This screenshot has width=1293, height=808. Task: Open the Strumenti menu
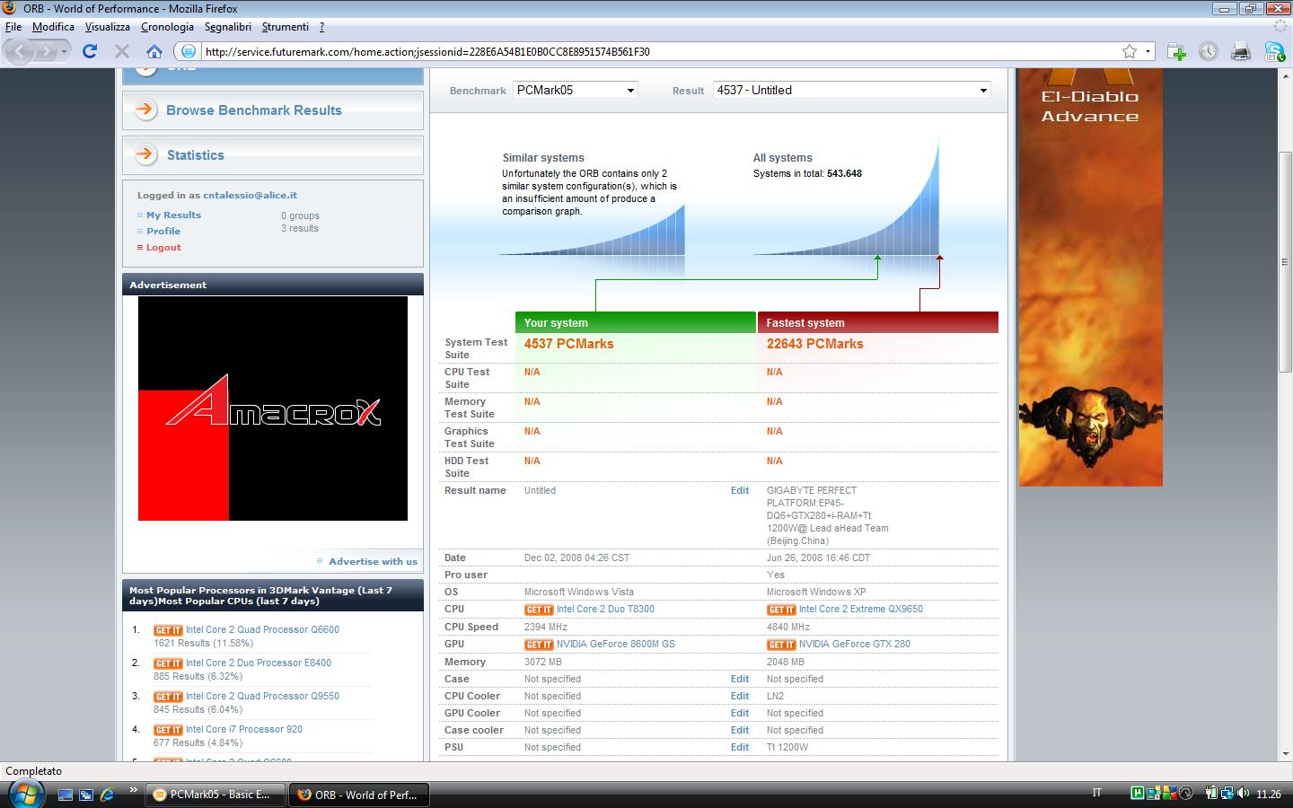tap(286, 27)
